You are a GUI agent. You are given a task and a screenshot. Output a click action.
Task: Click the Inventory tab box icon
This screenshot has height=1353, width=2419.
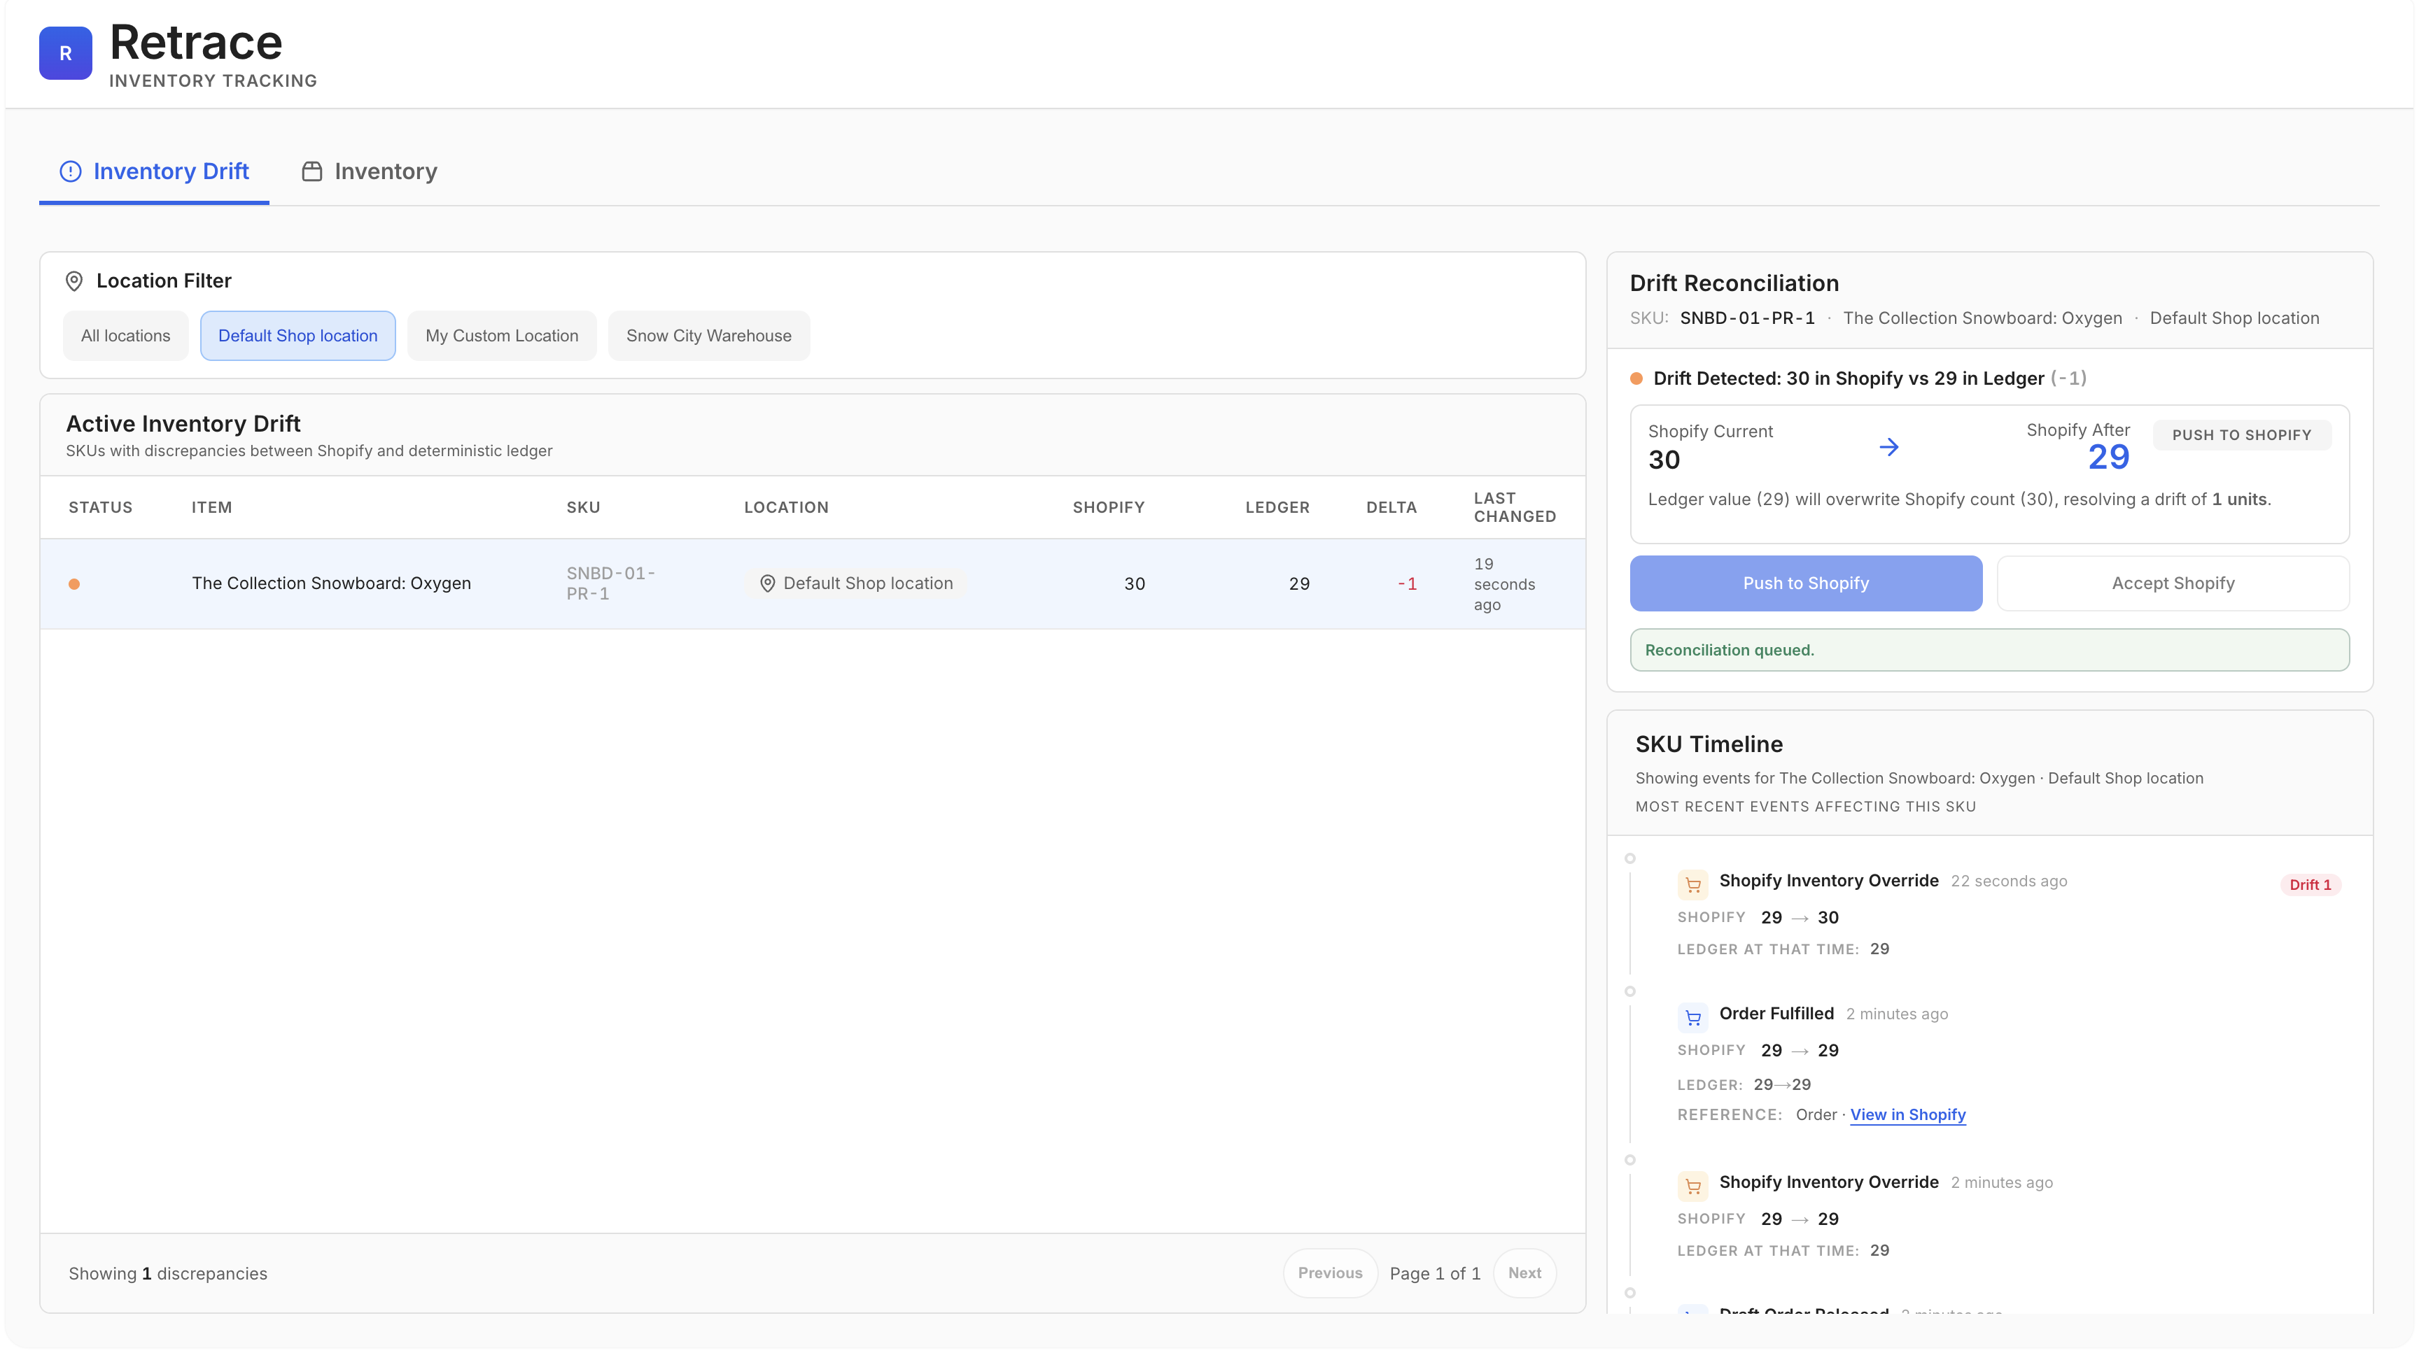point(311,171)
